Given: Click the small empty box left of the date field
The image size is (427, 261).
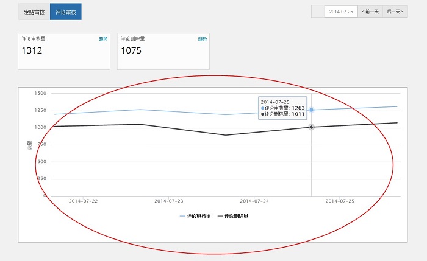Looking at the screenshot, I should tap(318, 12).
